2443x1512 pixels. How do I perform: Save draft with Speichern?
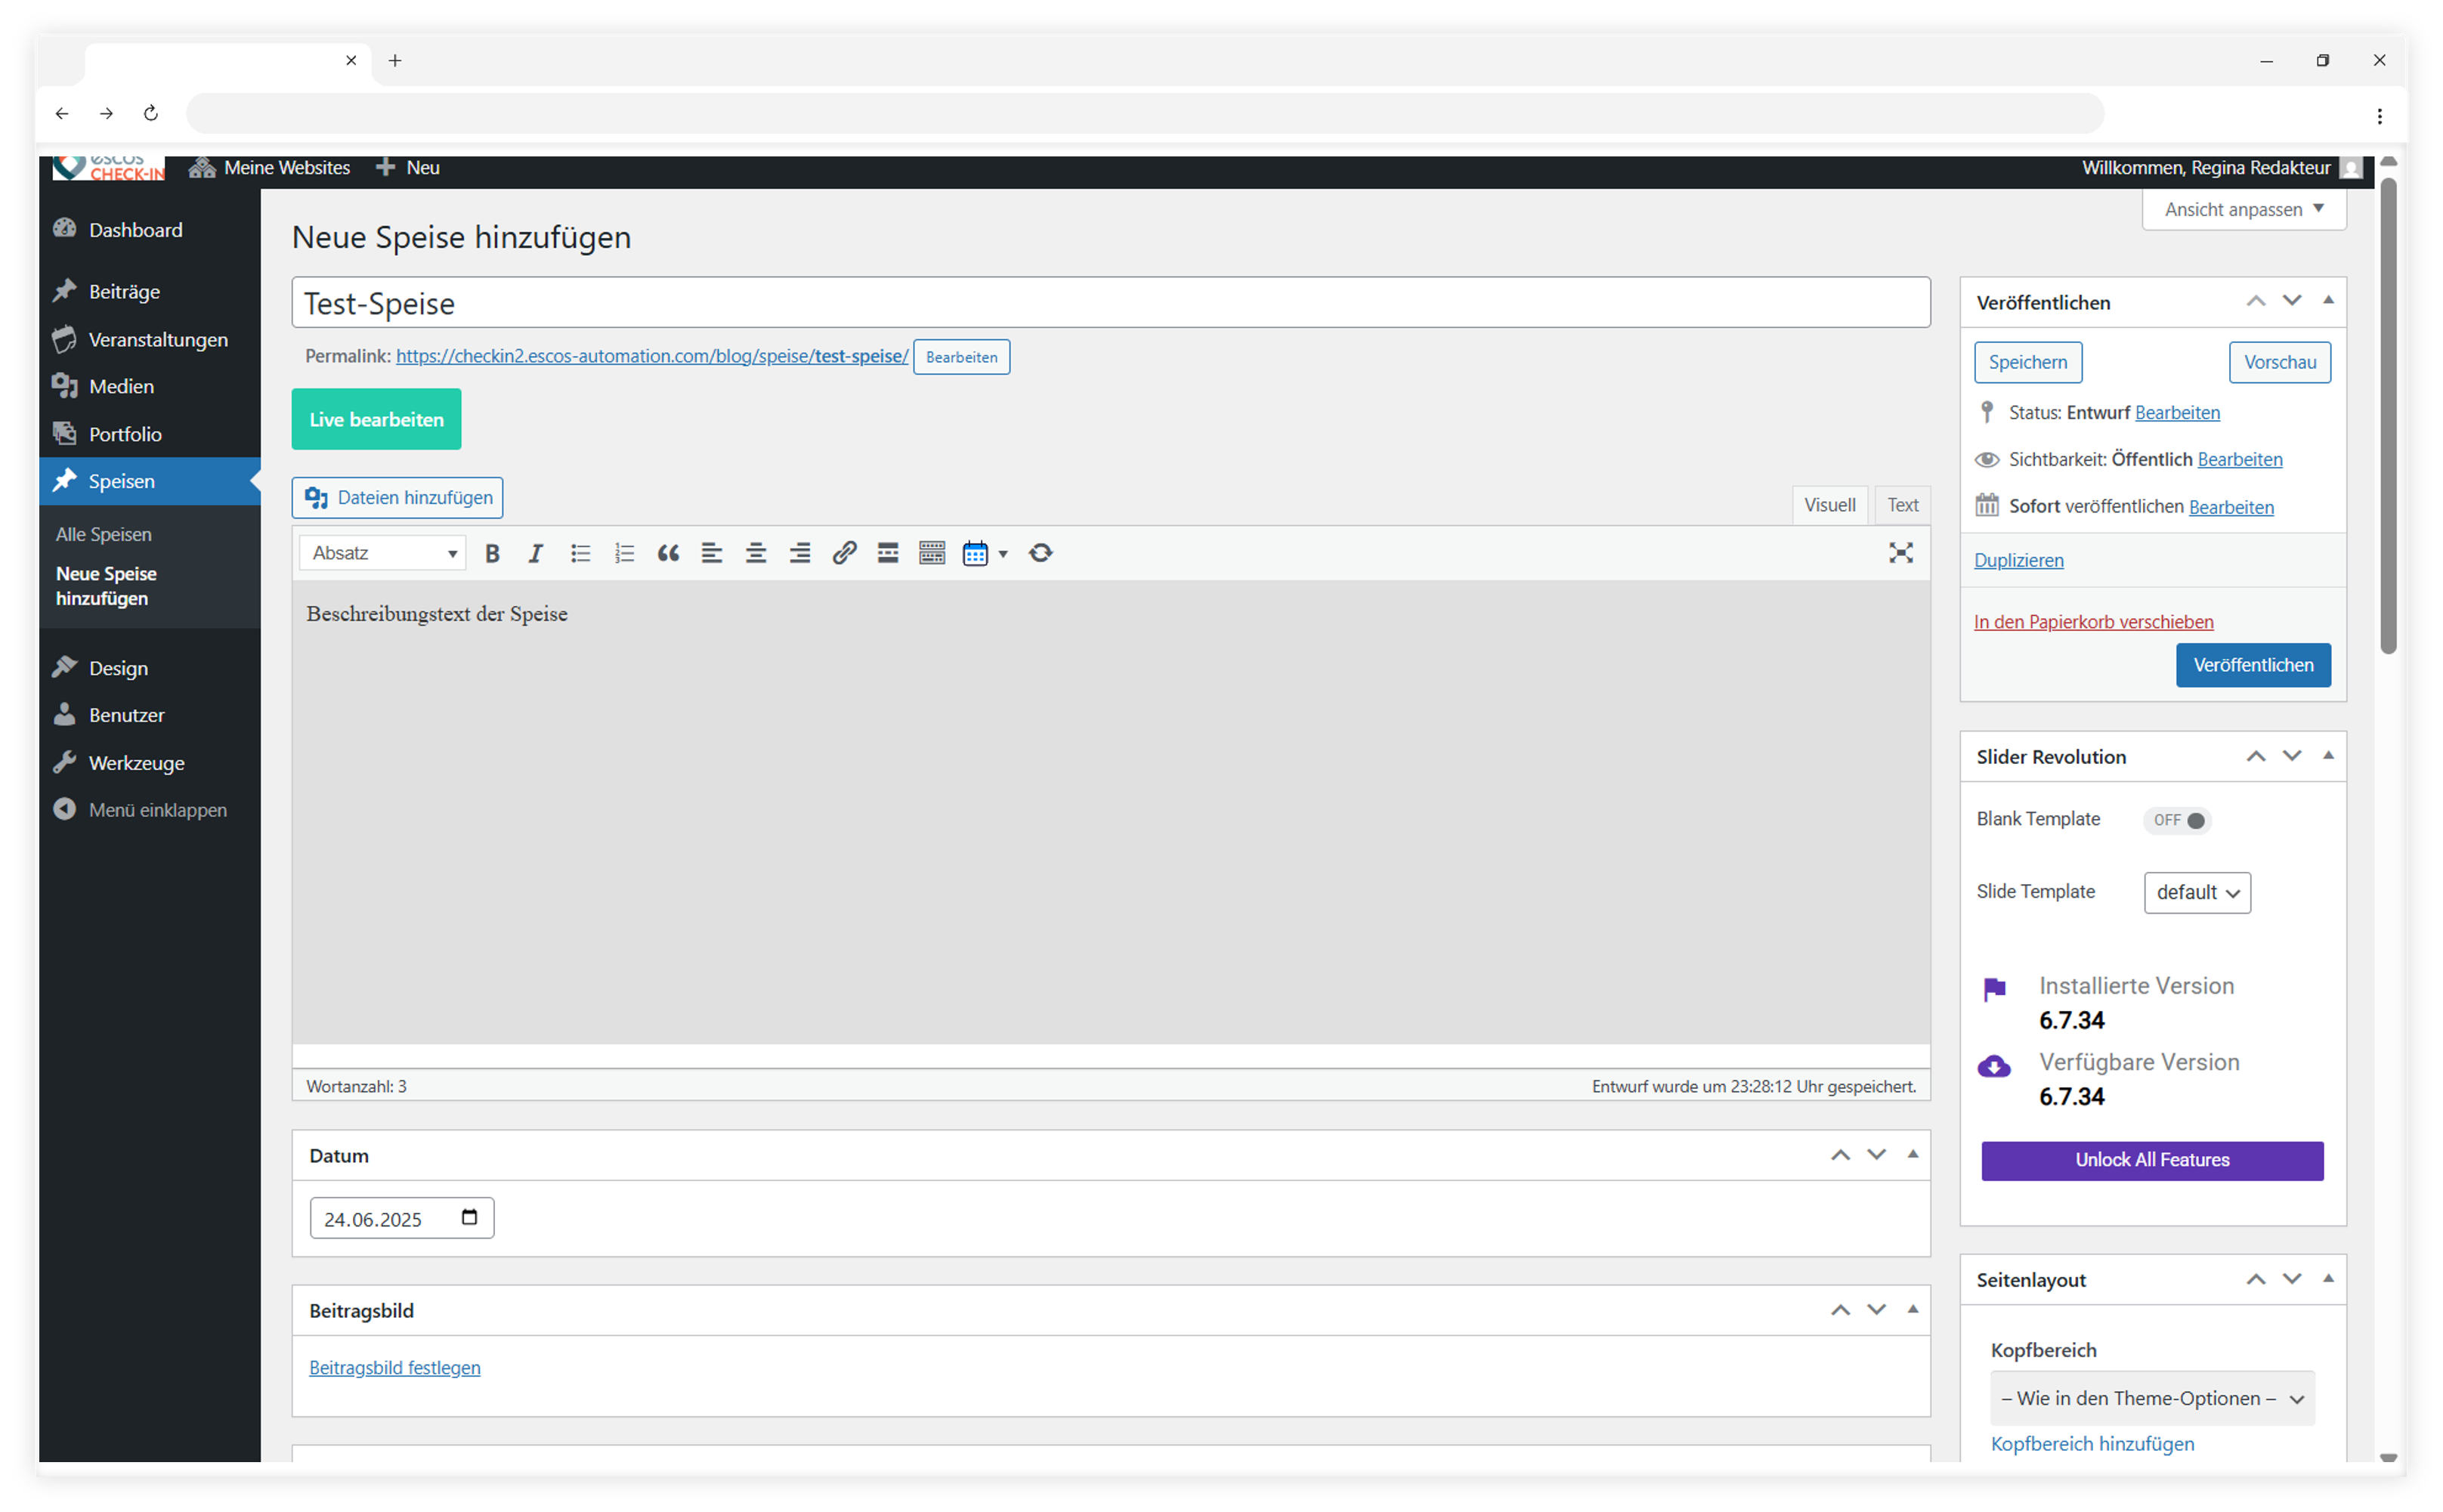pyautogui.click(x=2028, y=362)
